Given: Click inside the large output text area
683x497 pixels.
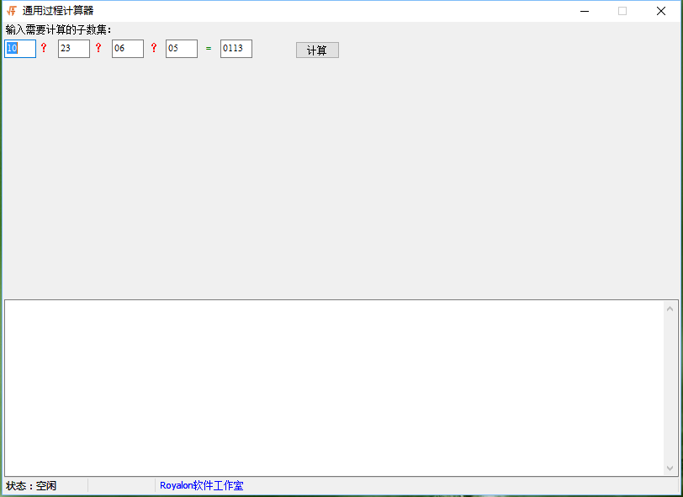Looking at the screenshot, I should pos(333,388).
